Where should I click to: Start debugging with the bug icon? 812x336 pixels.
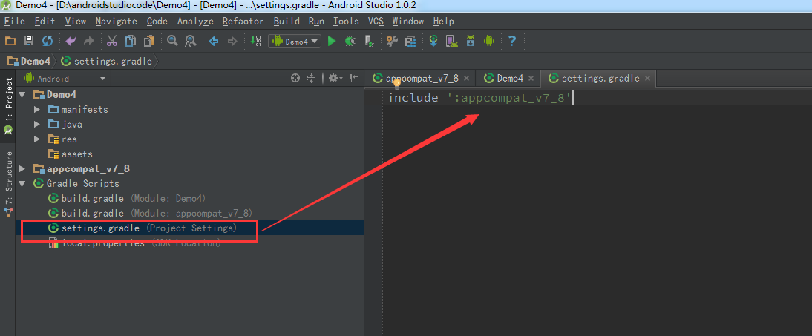point(350,41)
